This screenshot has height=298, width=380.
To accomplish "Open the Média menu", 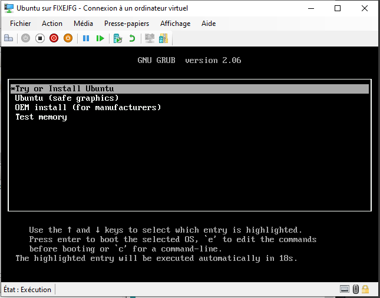I will pos(84,24).
